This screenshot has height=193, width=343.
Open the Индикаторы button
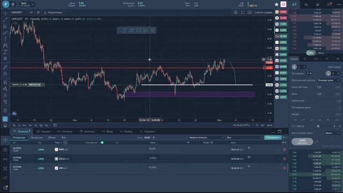click(53, 12)
